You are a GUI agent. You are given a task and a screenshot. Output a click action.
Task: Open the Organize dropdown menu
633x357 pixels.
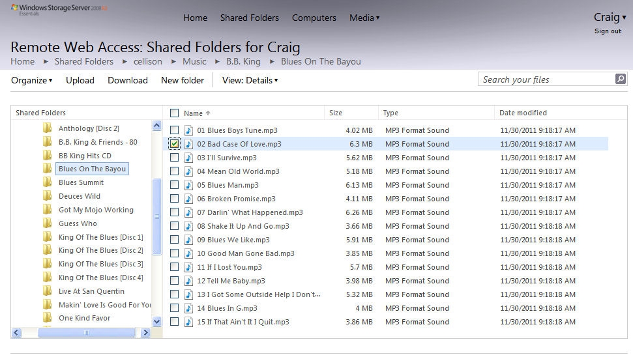pyautogui.click(x=31, y=80)
